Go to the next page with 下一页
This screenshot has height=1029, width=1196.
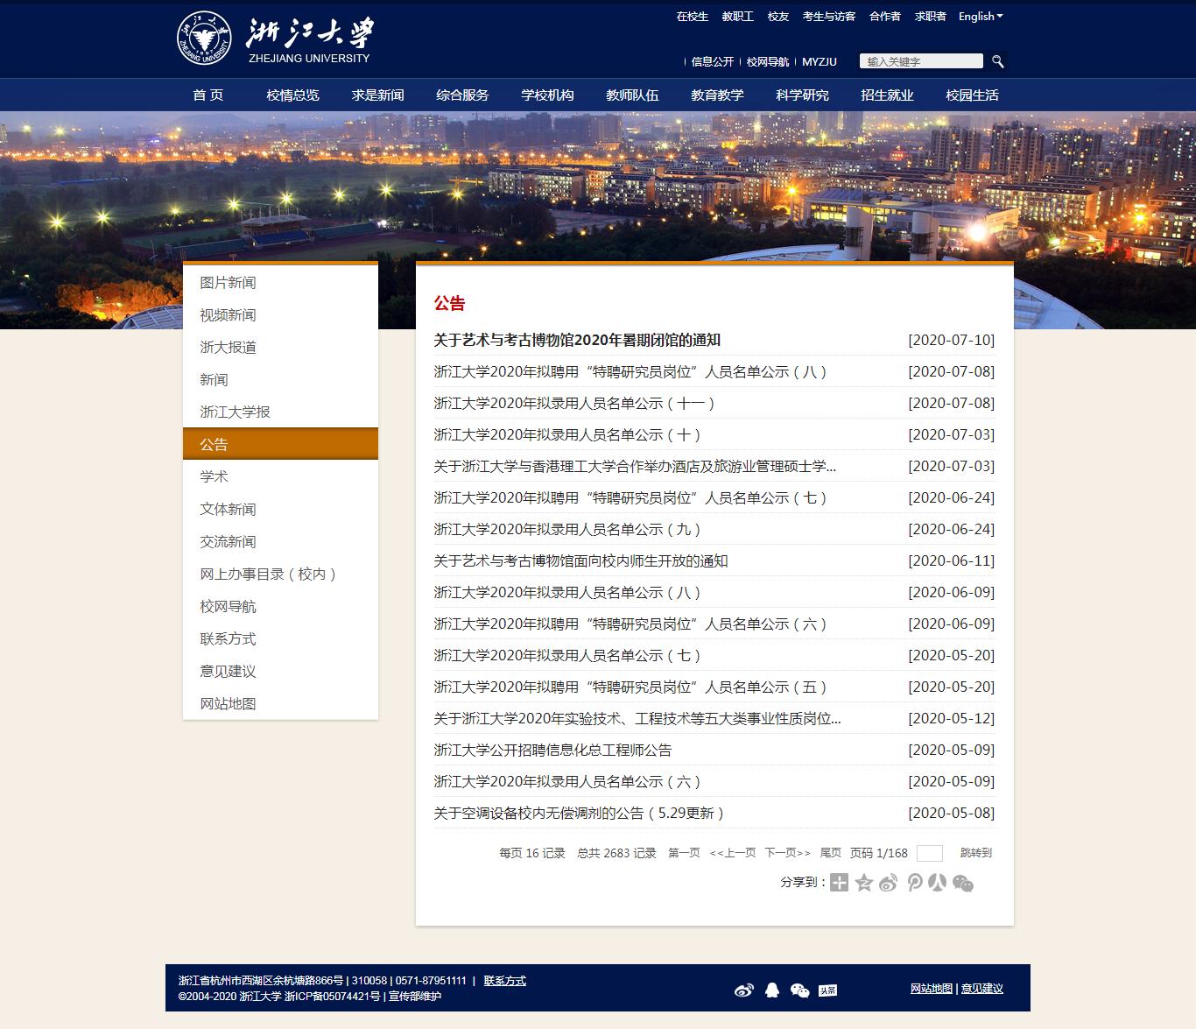(x=784, y=852)
